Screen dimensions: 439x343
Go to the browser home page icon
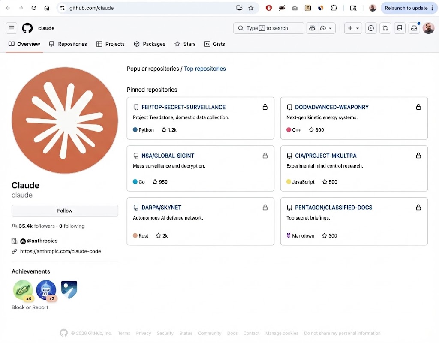(47, 8)
